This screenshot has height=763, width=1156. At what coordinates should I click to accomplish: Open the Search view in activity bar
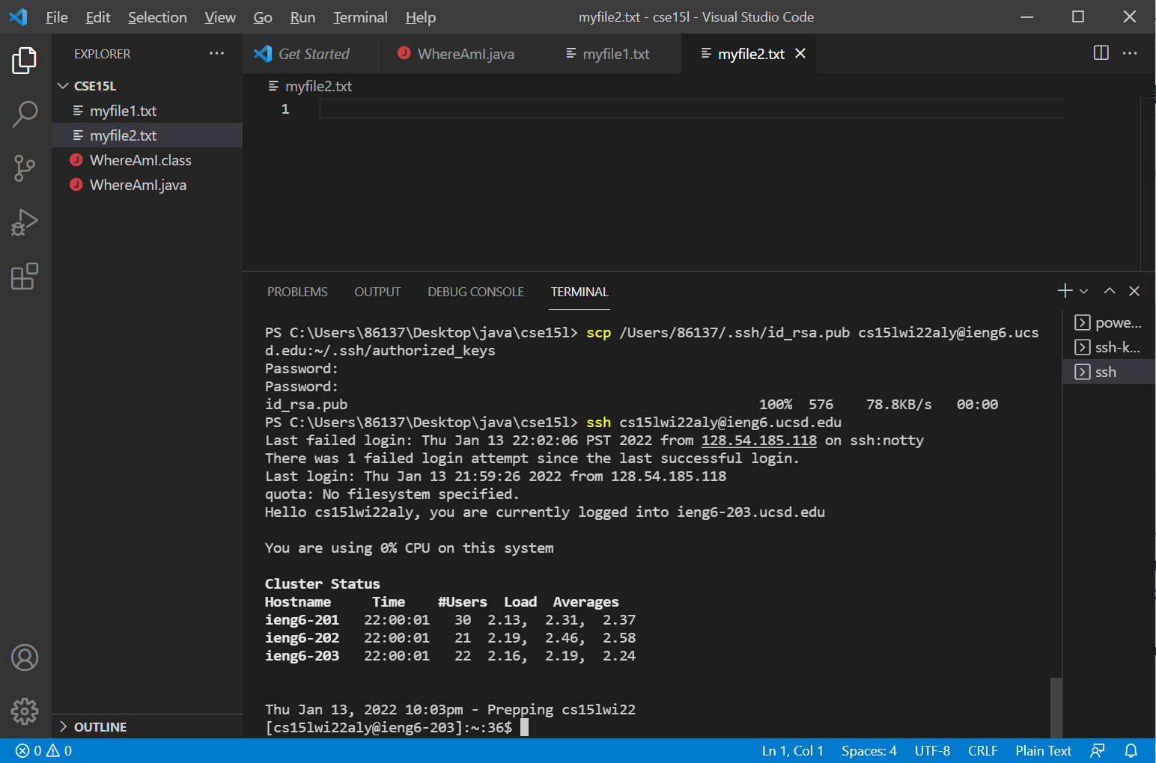click(x=25, y=114)
